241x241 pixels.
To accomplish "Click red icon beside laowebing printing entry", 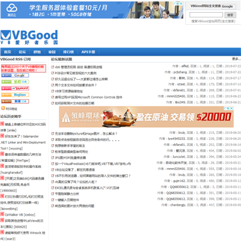I will coord(2,196).
